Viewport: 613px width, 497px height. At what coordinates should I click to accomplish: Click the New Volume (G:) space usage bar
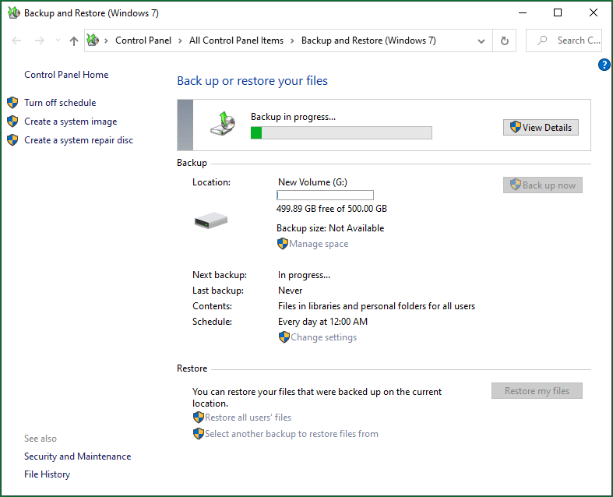click(x=325, y=195)
